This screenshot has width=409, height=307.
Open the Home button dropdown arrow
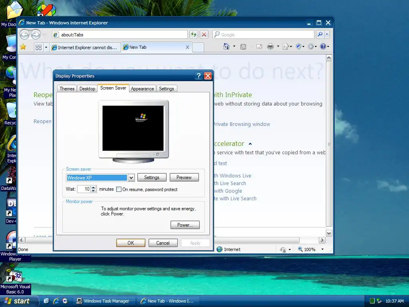click(x=234, y=46)
